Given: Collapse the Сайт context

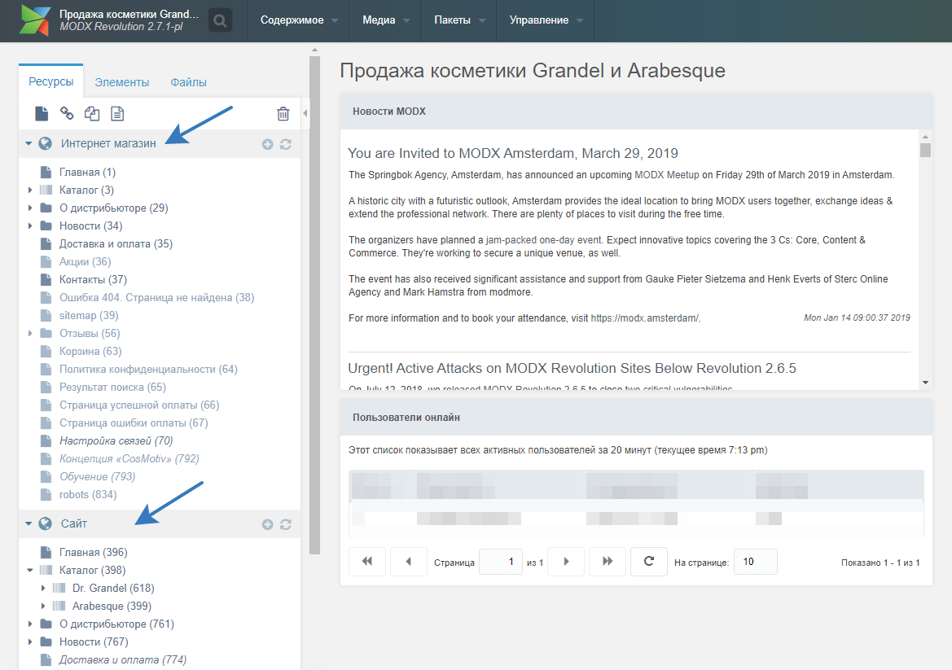Looking at the screenshot, I should click(29, 523).
